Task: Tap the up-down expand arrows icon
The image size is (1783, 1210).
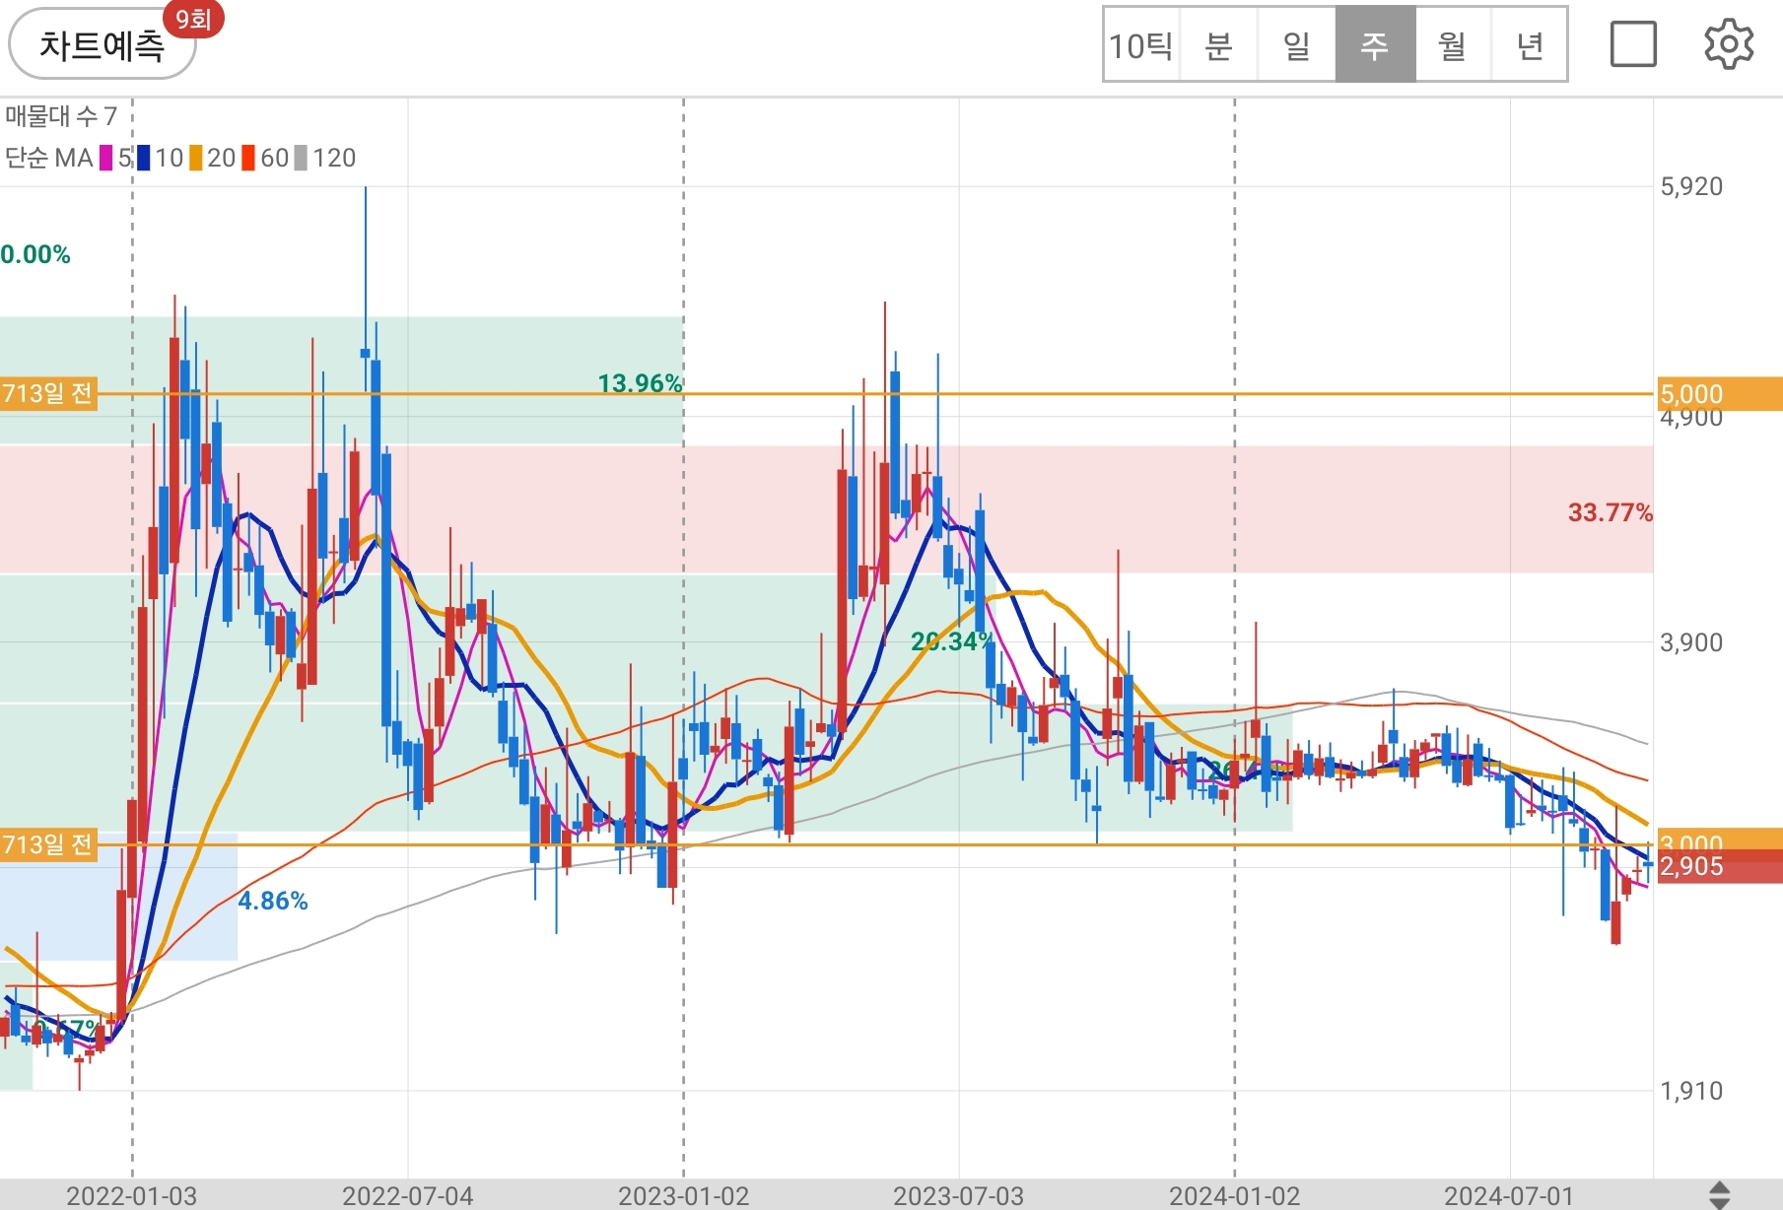Action: 1720,1195
